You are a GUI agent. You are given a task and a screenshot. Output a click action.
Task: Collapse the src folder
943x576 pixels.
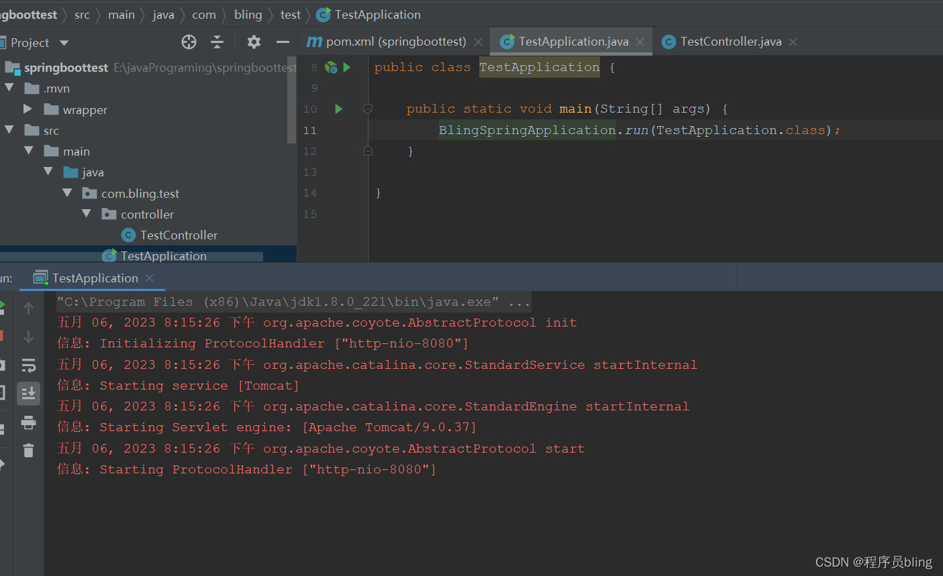(9, 129)
